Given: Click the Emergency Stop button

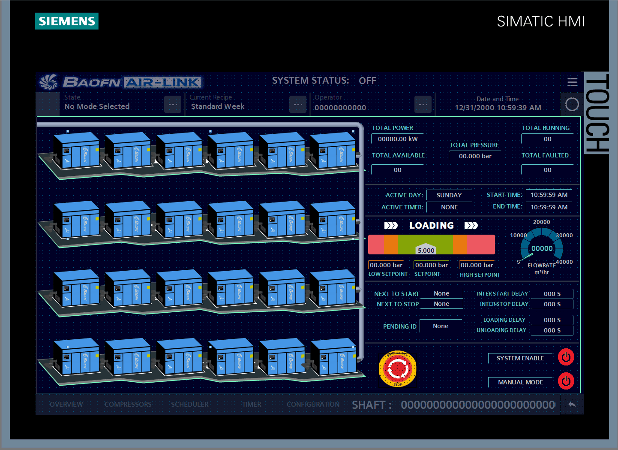Looking at the screenshot, I should tap(398, 369).
